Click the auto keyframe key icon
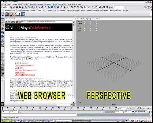Viewport: 153px width, 123px height. [149, 112]
